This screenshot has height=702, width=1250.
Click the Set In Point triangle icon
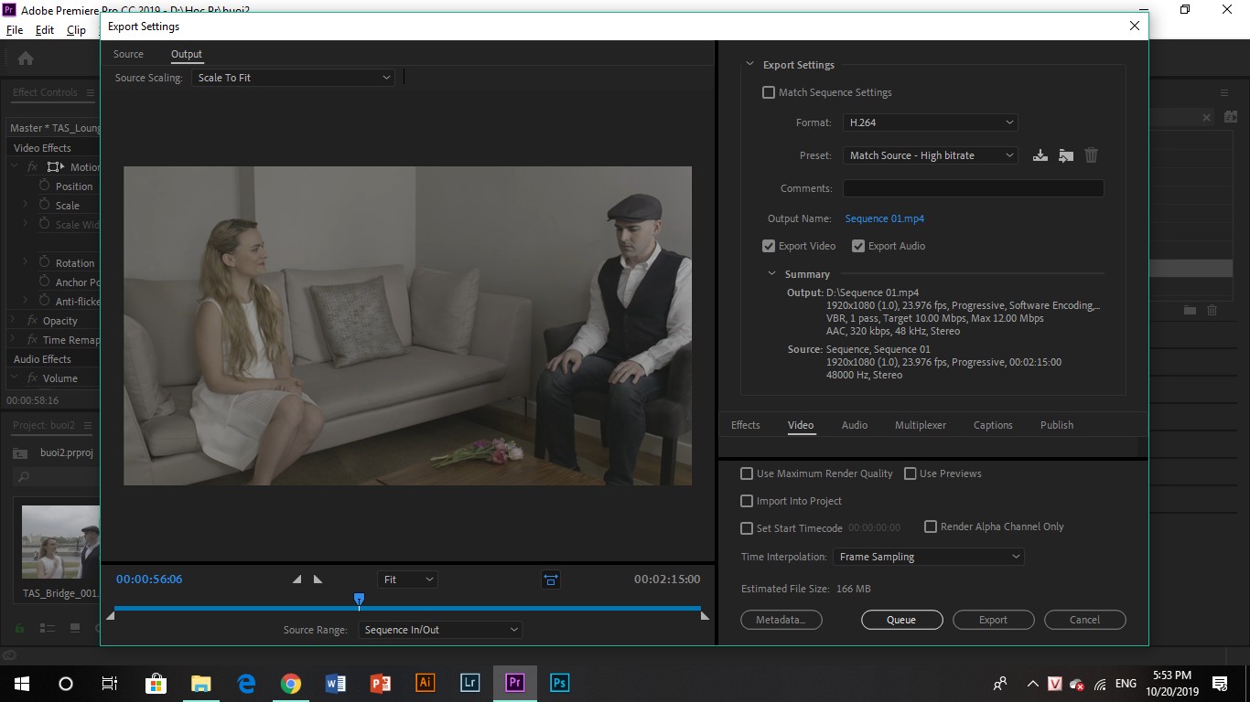(x=296, y=580)
